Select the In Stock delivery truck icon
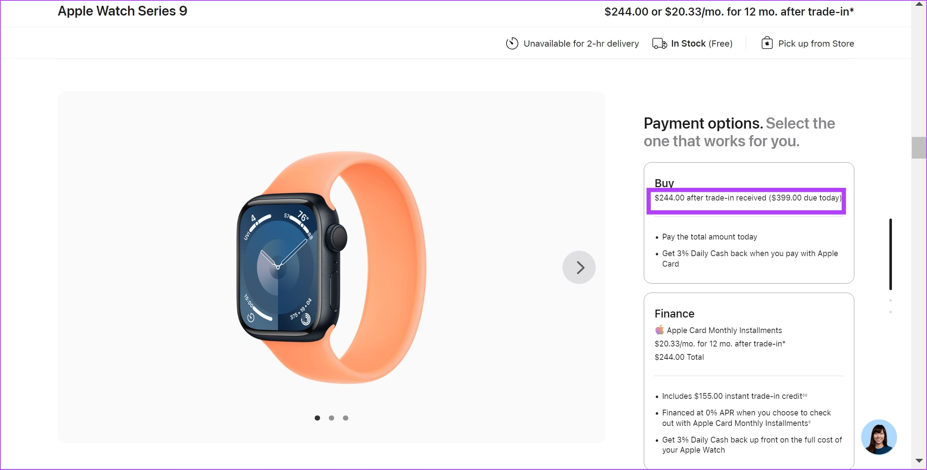The width and height of the screenshot is (927, 470). [659, 43]
